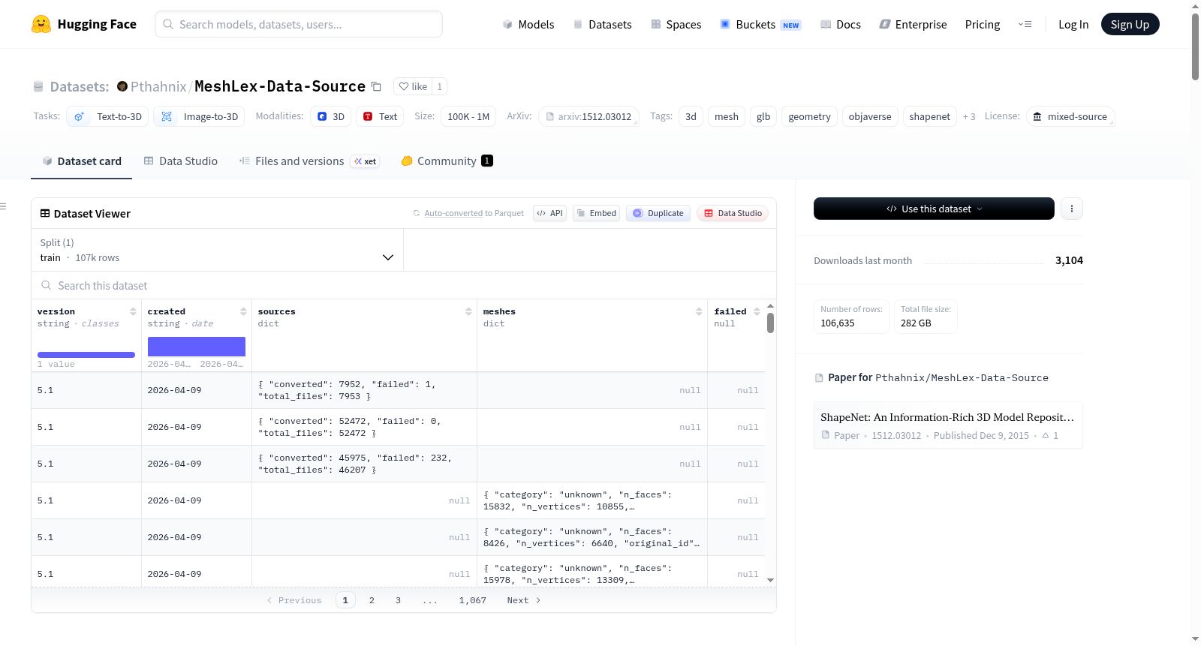Click the Data Studio button in viewer header
Viewport: 1201px width, 646px height.
coord(733,213)
